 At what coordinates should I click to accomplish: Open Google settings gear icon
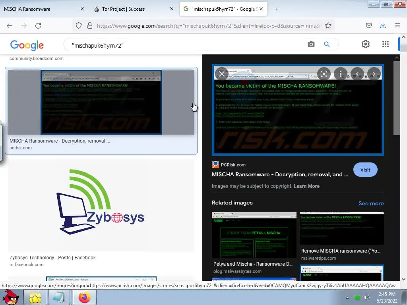coord(366,44)
